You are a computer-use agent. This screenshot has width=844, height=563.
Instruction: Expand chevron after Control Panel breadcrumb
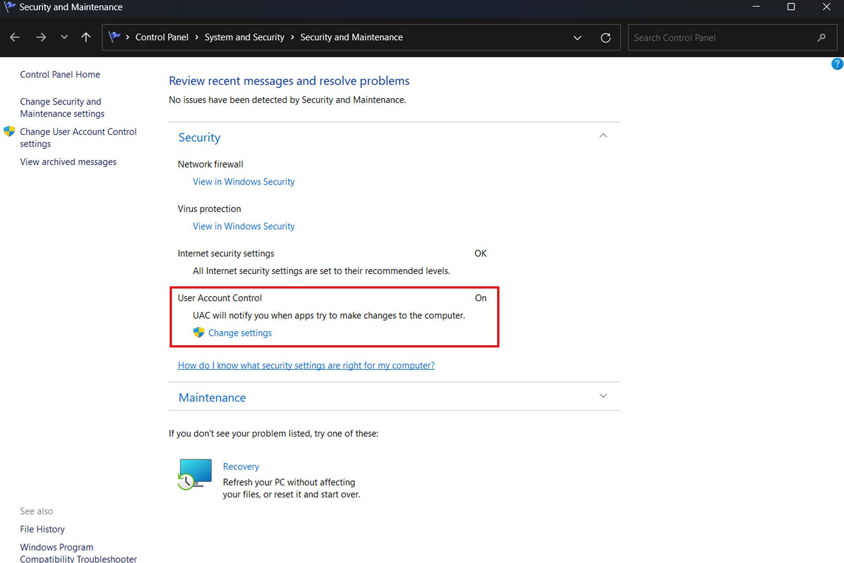pyautogui.click(x=196, y=37)
